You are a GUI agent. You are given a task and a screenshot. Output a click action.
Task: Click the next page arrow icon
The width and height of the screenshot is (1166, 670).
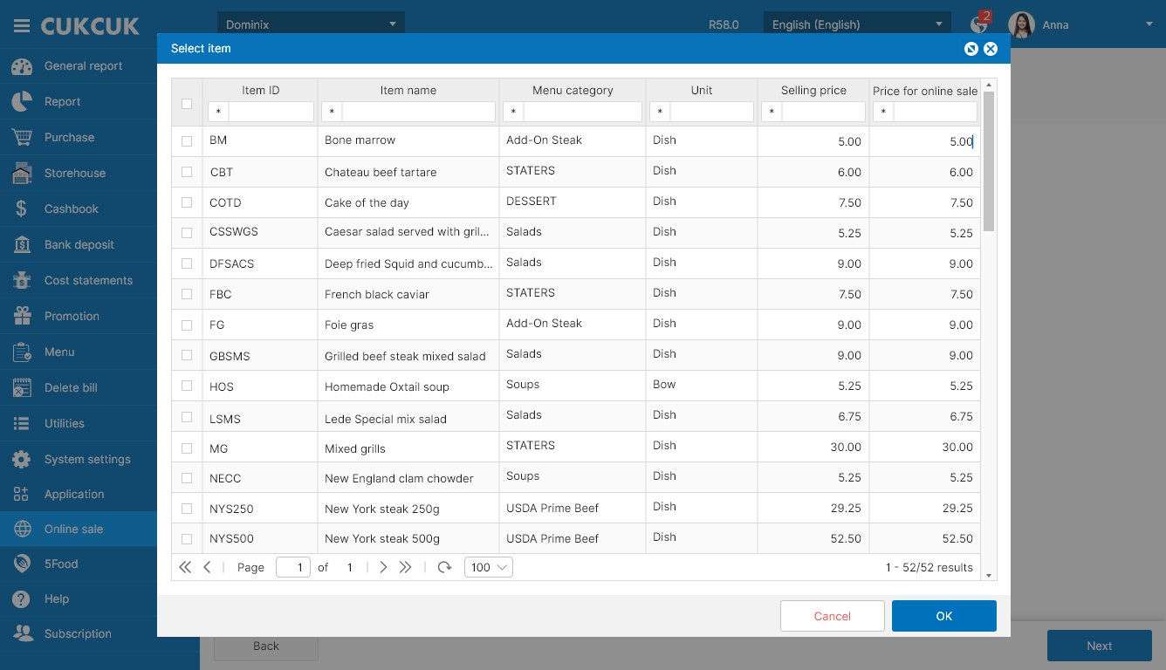(383, 567)
